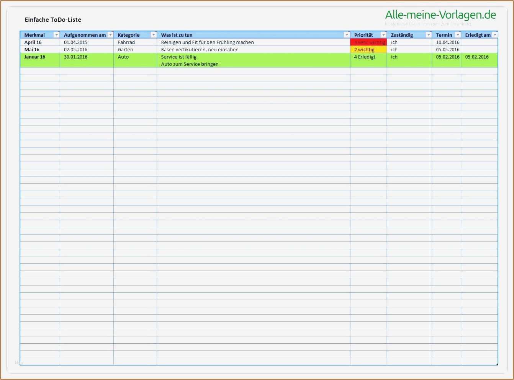The image size is (514, 380).
Task: Open the Merkmal column filter
Action: 56,34
